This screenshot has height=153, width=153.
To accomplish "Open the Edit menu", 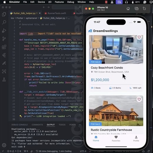I will coord(32,2).
